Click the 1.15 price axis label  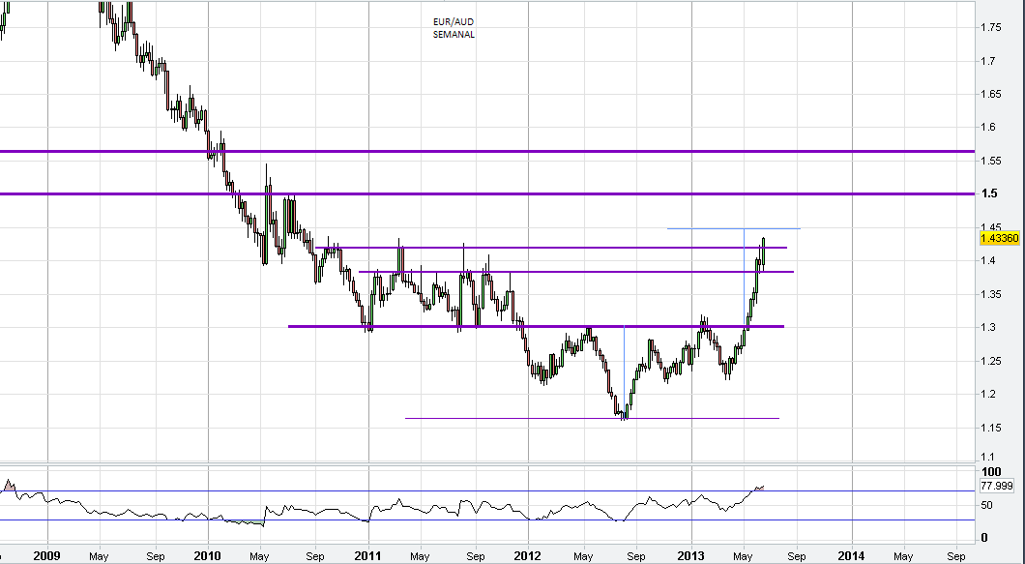tap(993, 428)
